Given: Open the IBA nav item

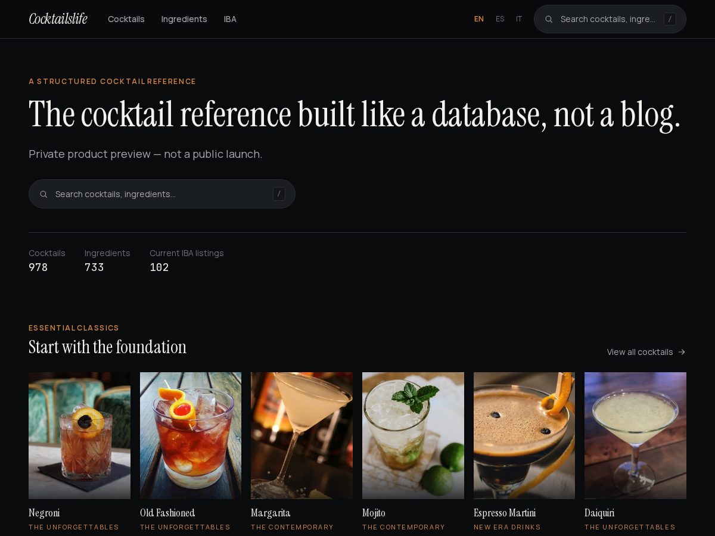Looking at the screenshot, I should pos(230,19).
